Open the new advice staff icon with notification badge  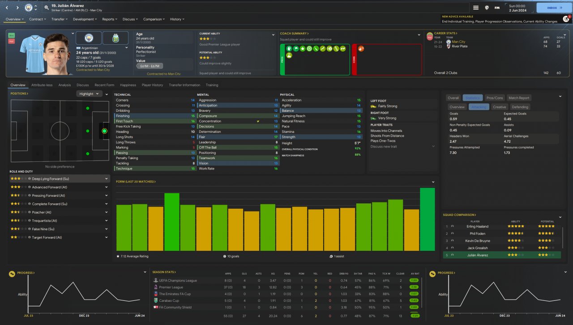pyautogui.click(x=566, y=19)
